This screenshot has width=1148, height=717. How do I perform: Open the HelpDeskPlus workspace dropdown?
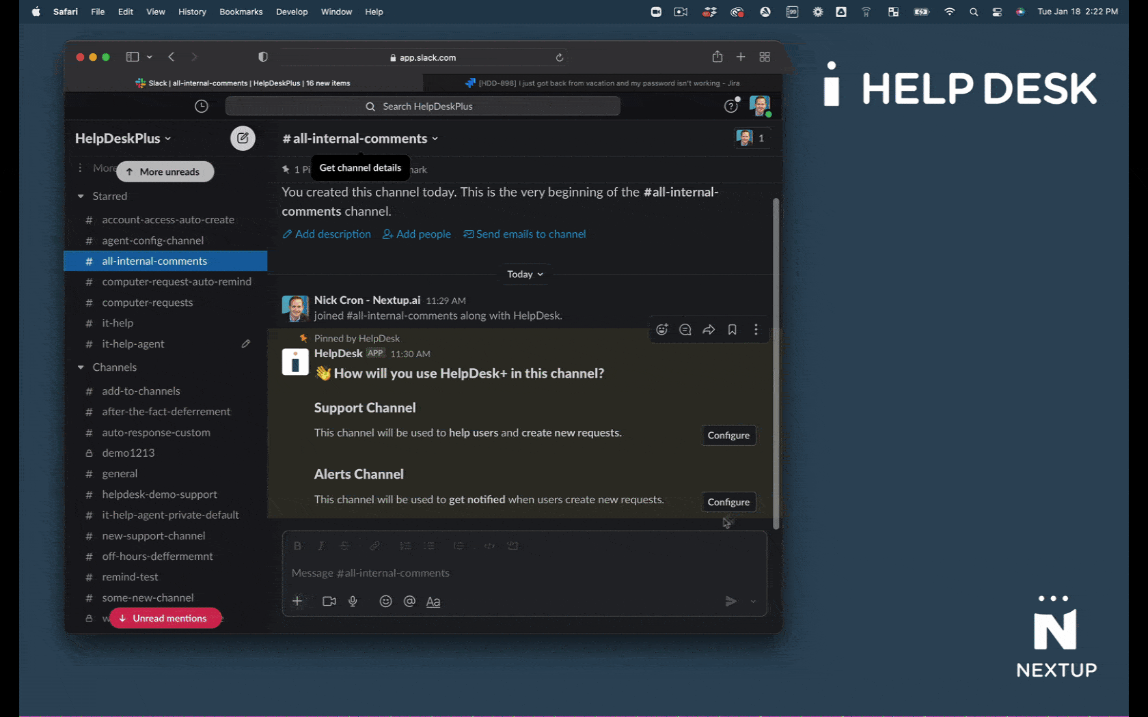pyautogui.click(x=123, y=138)
